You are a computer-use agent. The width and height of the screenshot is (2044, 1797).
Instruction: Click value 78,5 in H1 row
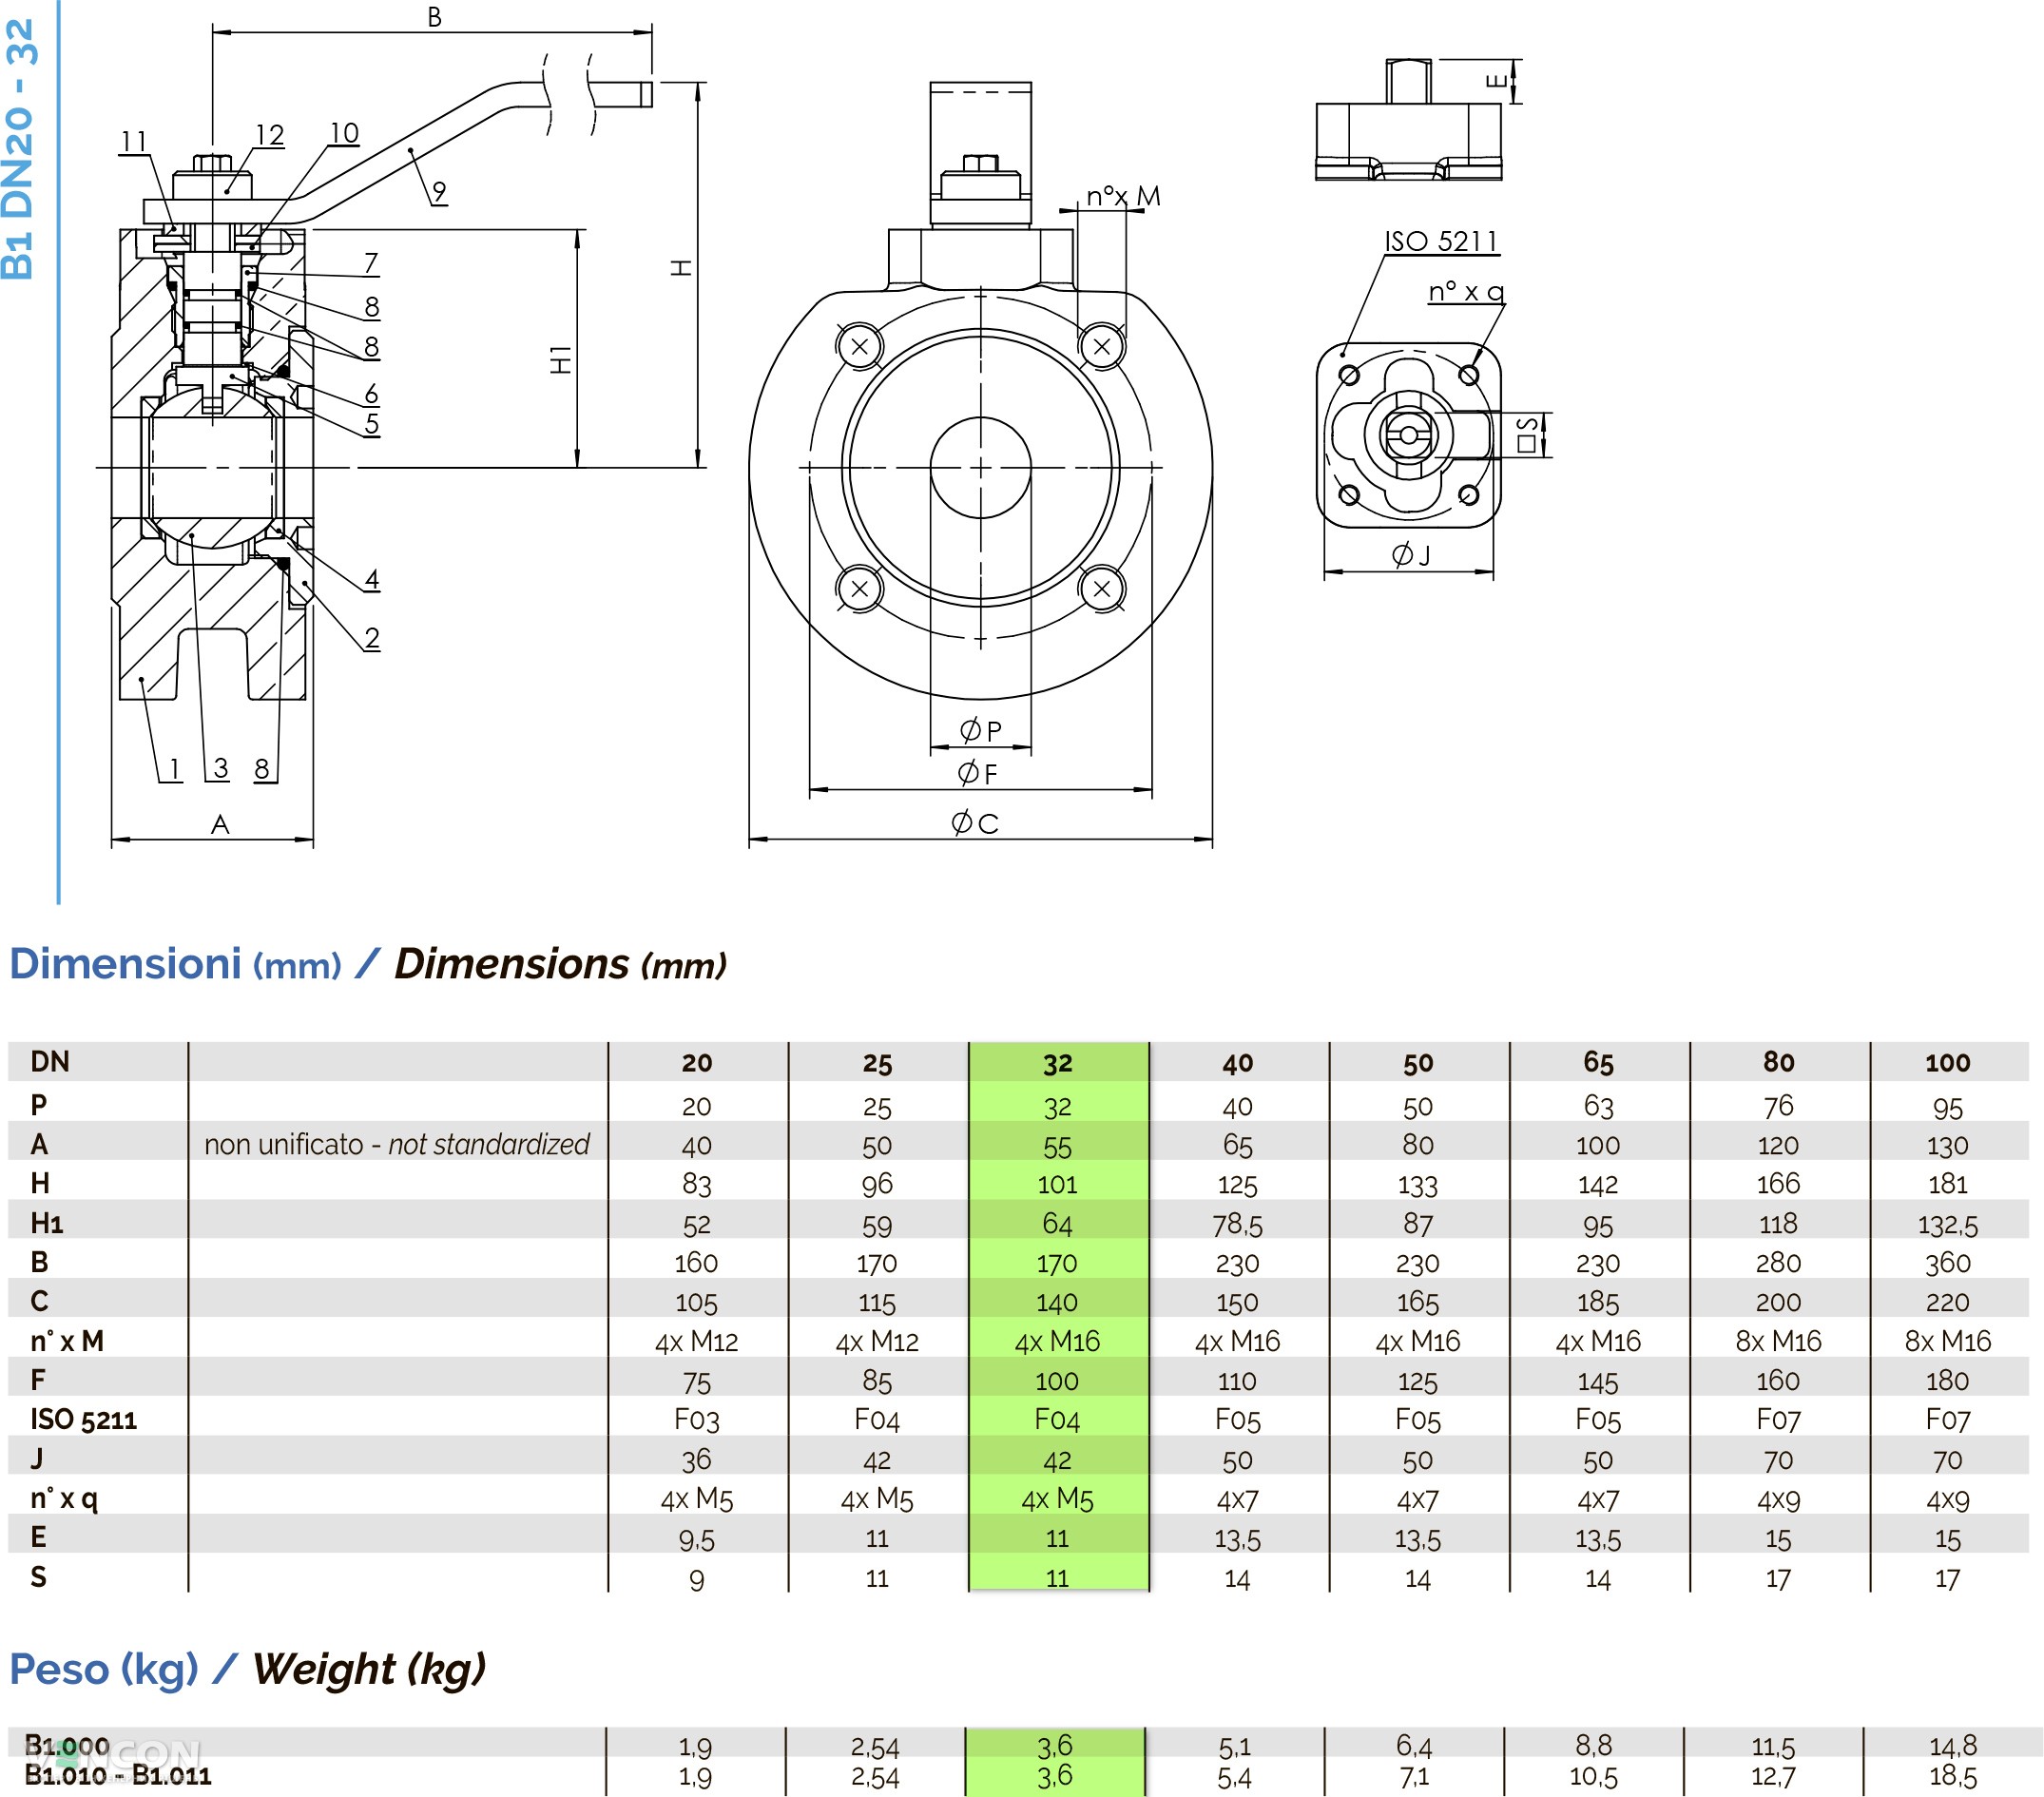(1237, 1223)
